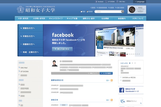Image resolution: width=161 pixels, height=107 pixels.
Task: Select first トピックス pager dot
Action: pyautogui.click(x=130, y=63)
